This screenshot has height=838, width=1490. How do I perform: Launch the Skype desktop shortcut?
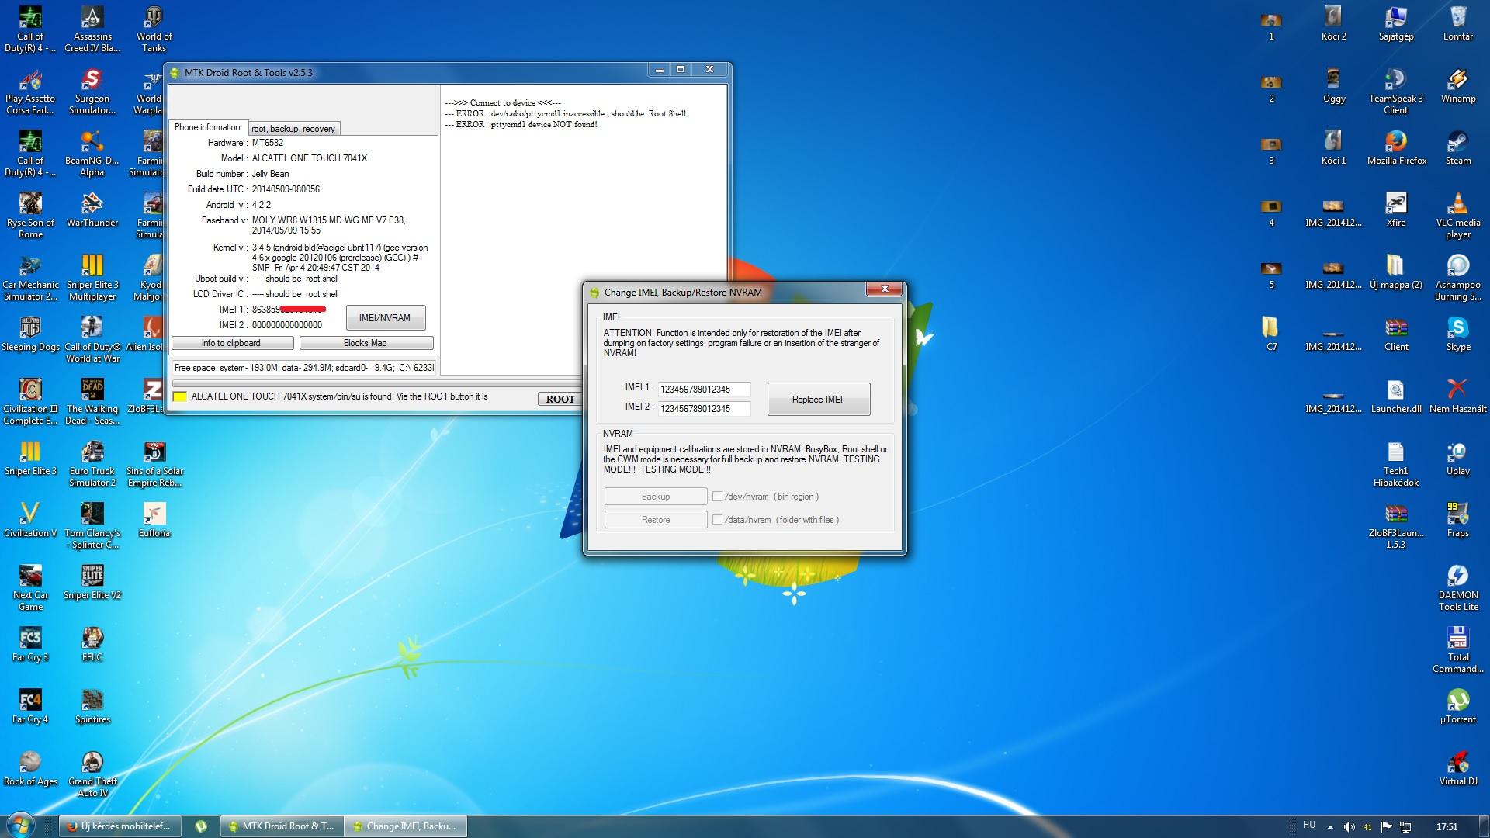click(x=1457, y=328)
